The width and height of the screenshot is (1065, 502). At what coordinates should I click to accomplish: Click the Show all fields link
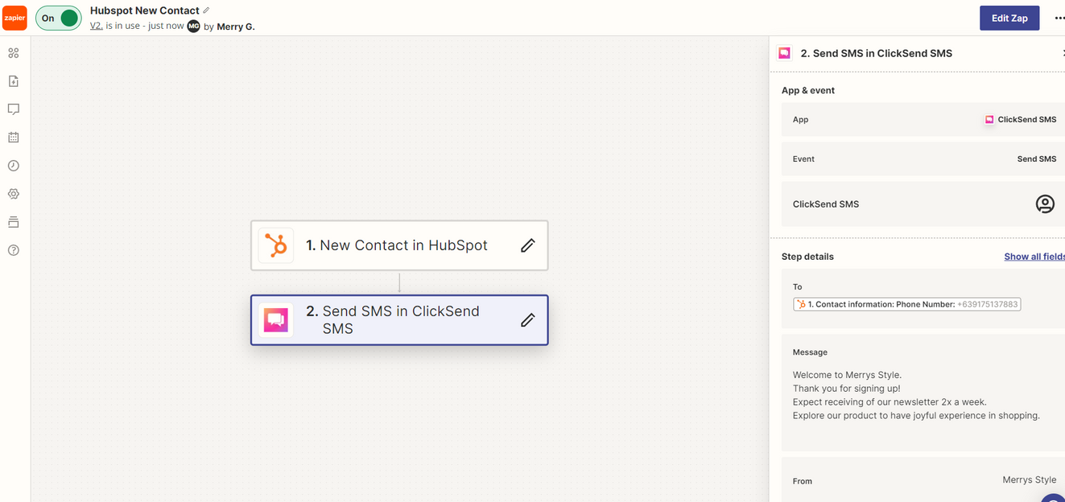(x=1034, y=257)
